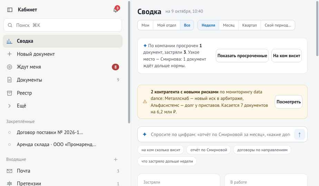Click the Почта envelope icon
319x186 pixels.
tap(9, 171)
